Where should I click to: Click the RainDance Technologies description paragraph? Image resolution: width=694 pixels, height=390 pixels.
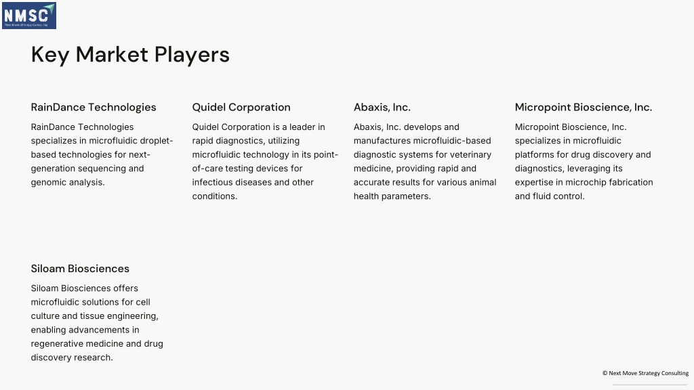click(x=102, y=155)
